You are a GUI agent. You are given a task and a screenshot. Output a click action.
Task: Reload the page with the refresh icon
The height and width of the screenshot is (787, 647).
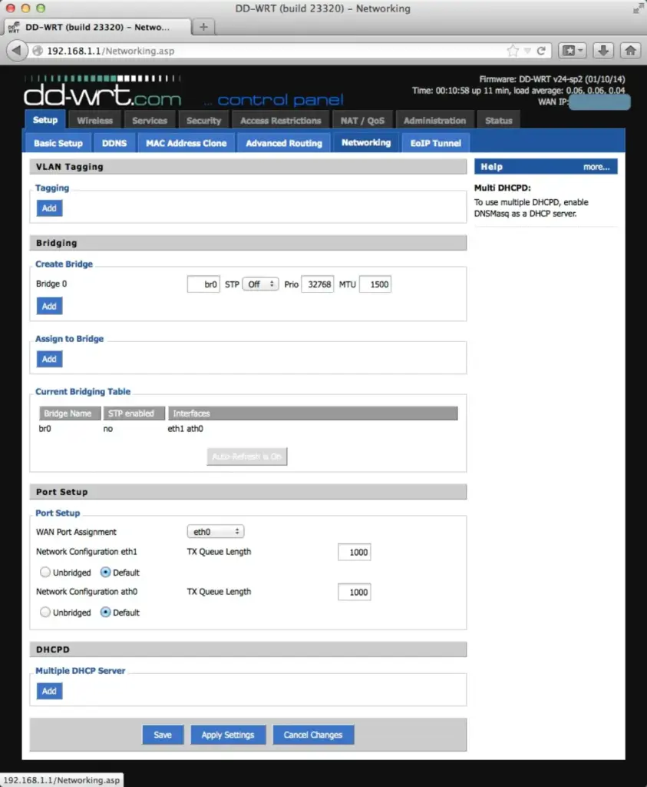click(x=541, y=51)
